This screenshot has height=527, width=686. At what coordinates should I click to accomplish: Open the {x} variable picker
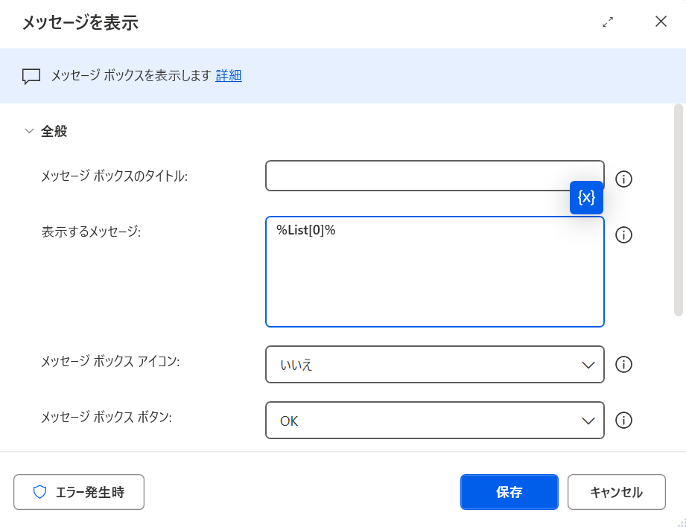tap(586, 197)
